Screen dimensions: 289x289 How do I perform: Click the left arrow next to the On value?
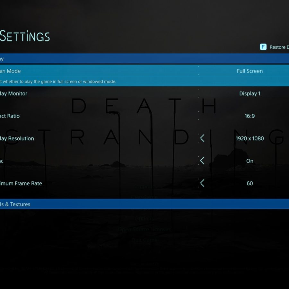[x=202, y=161]
